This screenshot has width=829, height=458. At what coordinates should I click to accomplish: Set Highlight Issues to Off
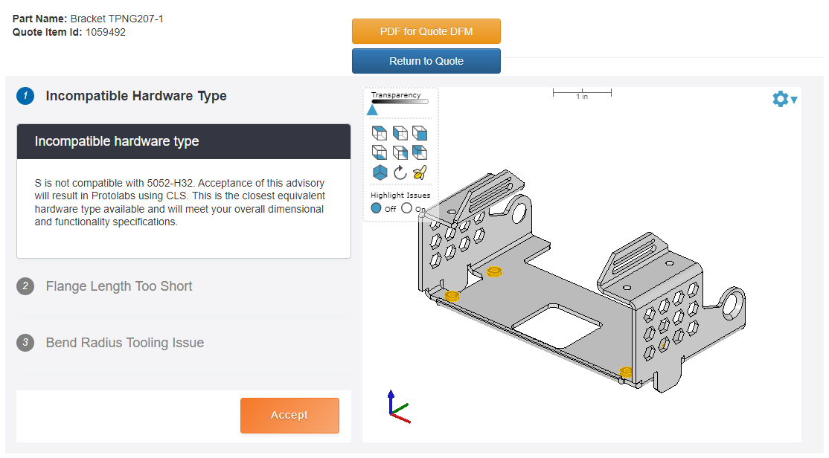click(x=377, y=208)
